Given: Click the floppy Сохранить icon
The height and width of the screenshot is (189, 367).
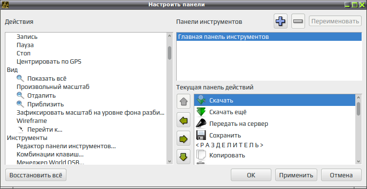Looking at the screenshot, I should 201,135.
